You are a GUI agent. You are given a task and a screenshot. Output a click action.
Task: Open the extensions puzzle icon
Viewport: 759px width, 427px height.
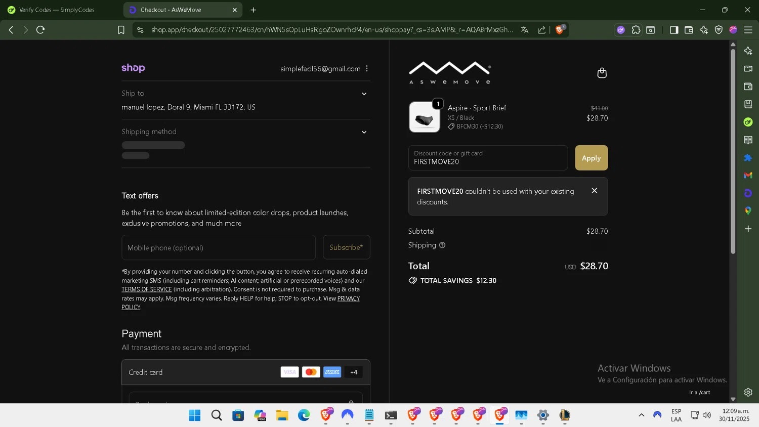(636, 30)
